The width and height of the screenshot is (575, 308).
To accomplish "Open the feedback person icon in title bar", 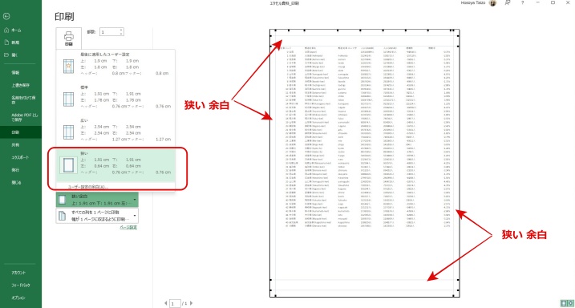I will click(x=508, y=2).
